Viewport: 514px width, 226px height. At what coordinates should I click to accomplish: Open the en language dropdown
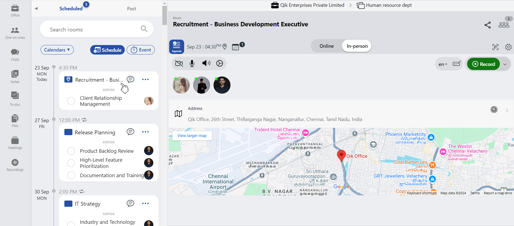tap(443, 64)
